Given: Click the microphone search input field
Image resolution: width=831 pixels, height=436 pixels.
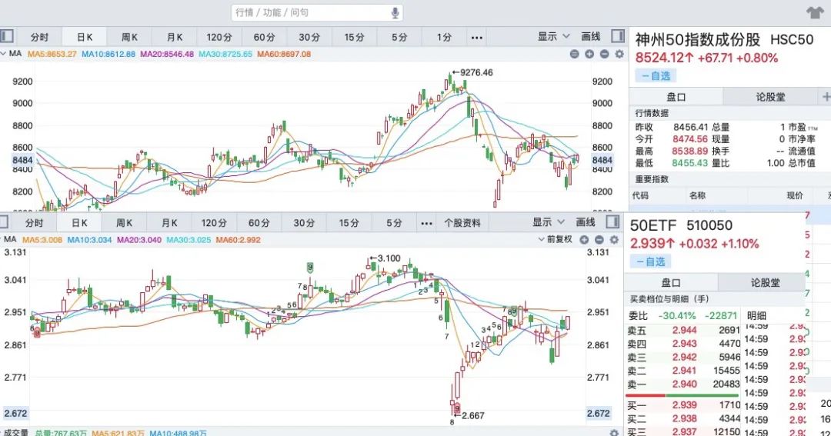Looking at the screenshot, I should point(317,13).
